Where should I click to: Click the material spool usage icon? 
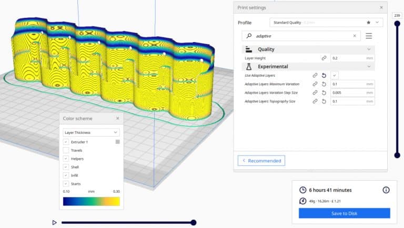click(x=303, y=201)
